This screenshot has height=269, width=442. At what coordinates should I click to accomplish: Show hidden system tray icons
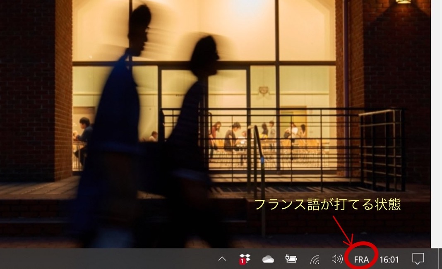(x=222, y=259)
